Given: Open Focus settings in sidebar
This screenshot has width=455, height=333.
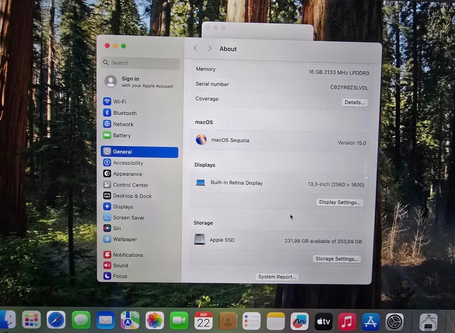Looking at the screenshot, I should [115, 276].
